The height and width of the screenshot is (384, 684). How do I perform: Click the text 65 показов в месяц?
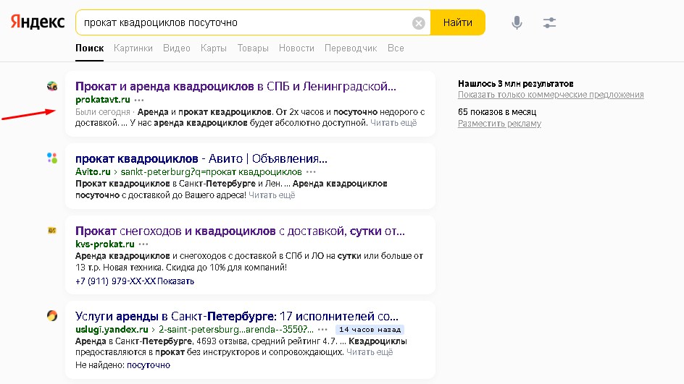(497, 112)
